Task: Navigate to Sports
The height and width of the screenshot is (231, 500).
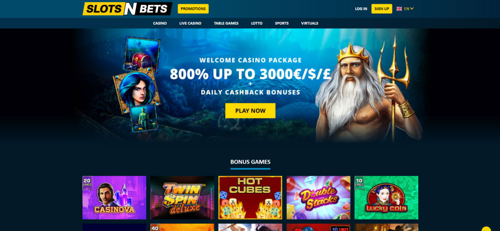Action: 282,23
